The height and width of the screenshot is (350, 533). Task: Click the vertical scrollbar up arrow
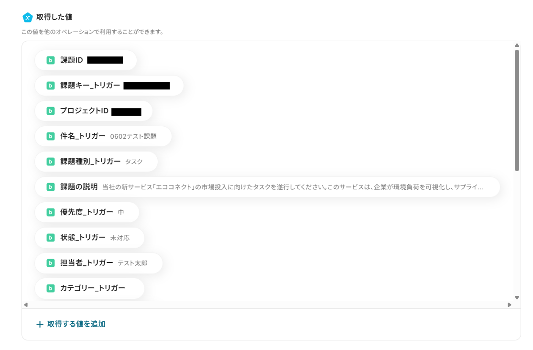tap(517, 45)
